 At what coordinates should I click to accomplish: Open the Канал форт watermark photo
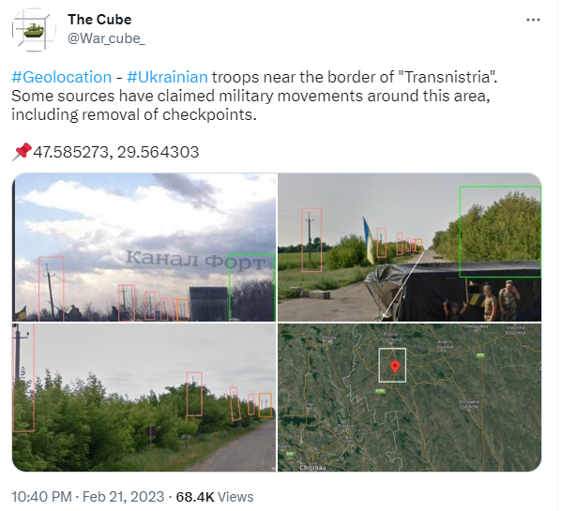coord(144,248)
